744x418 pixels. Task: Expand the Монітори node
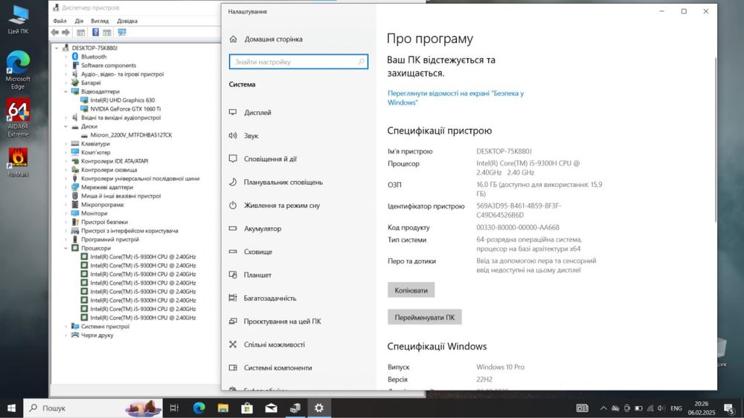tap(66, 213)
